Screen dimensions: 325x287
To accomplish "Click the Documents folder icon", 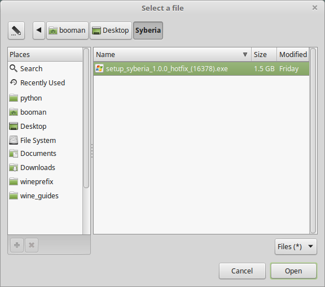I will (14, 153).
